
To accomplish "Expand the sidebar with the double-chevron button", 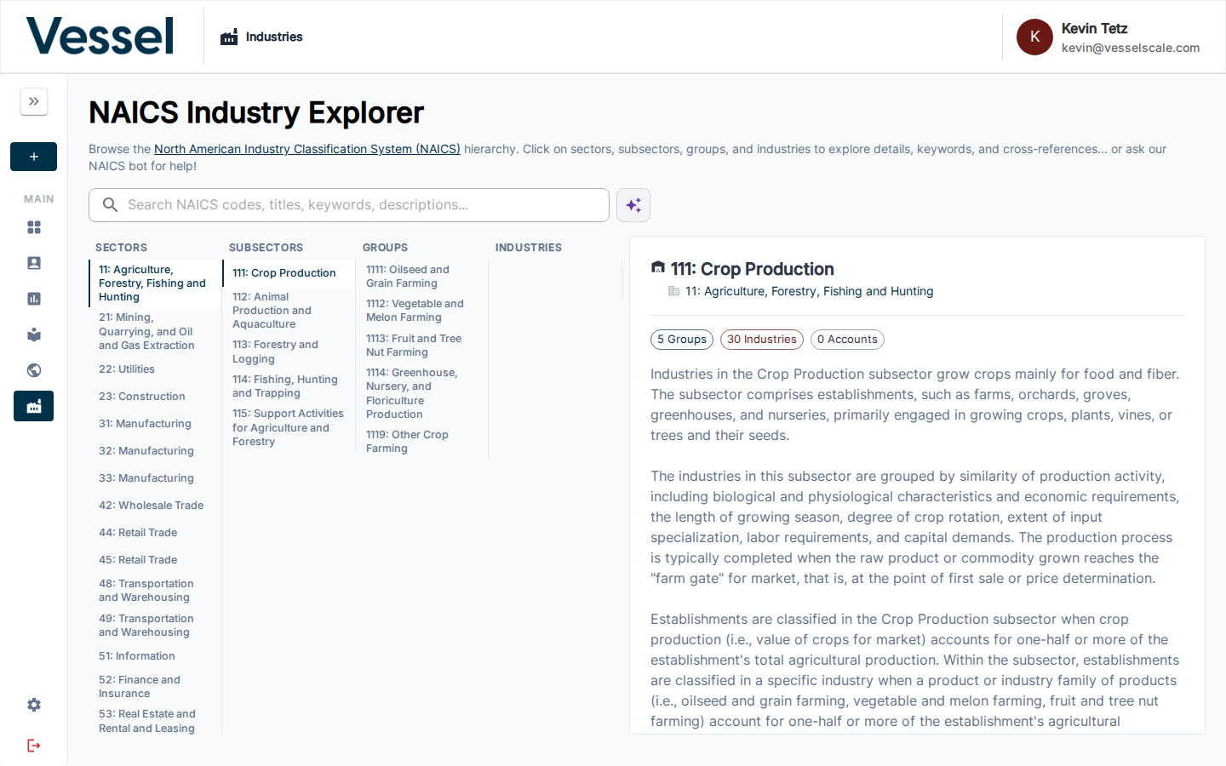I will click(x=34, y=101).
